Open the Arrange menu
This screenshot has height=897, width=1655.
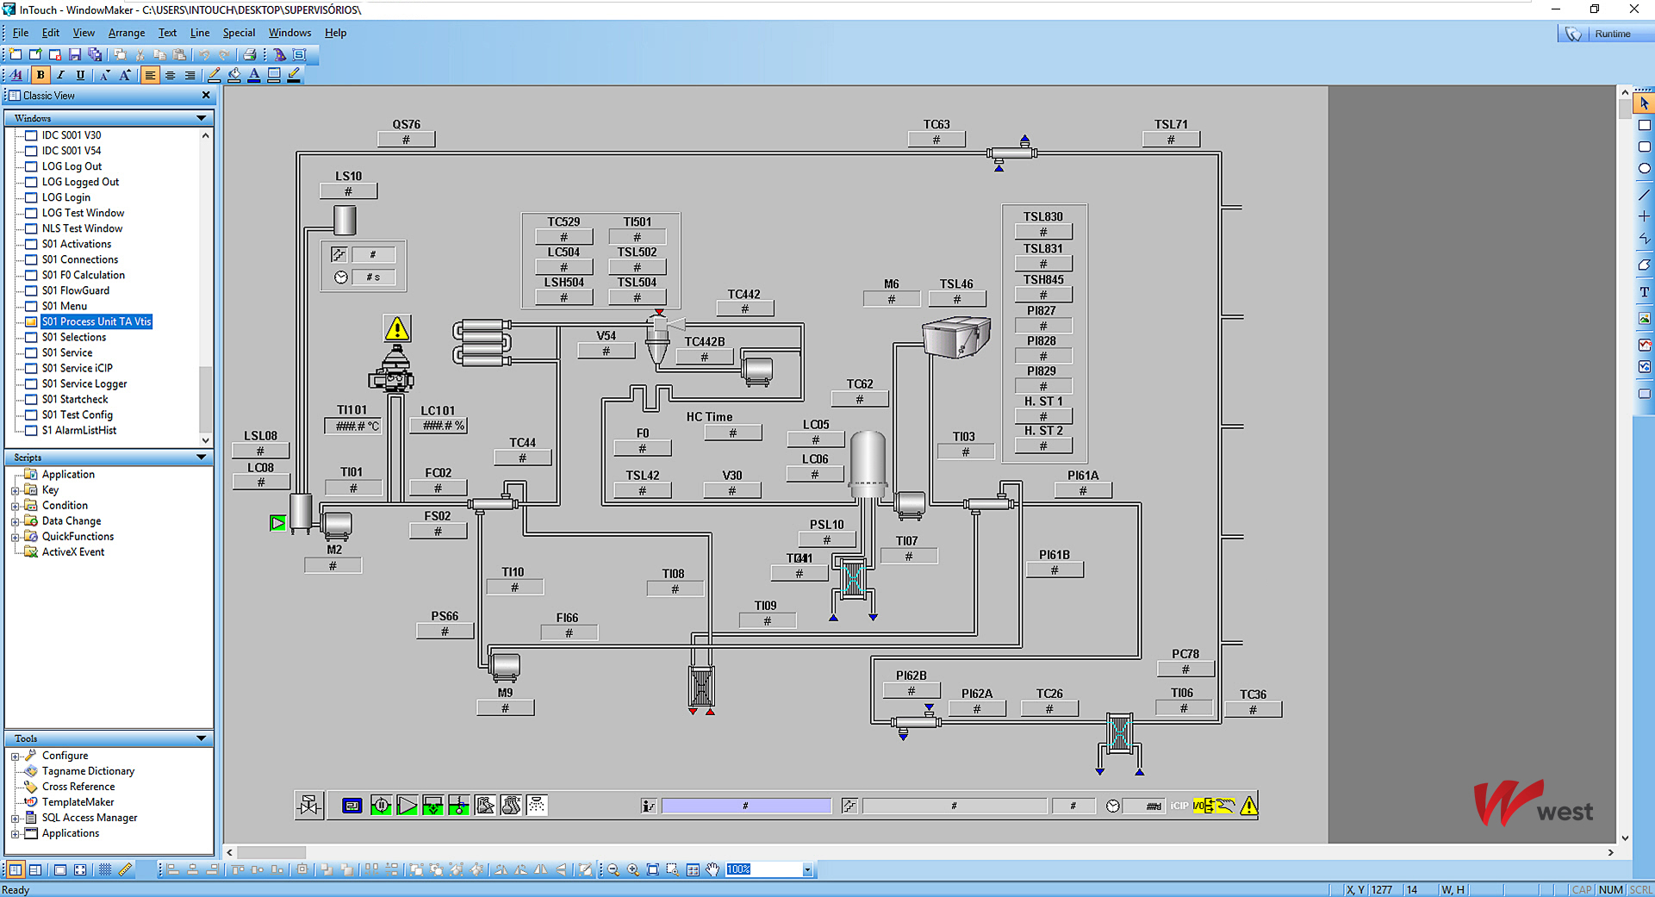(126, 33)
